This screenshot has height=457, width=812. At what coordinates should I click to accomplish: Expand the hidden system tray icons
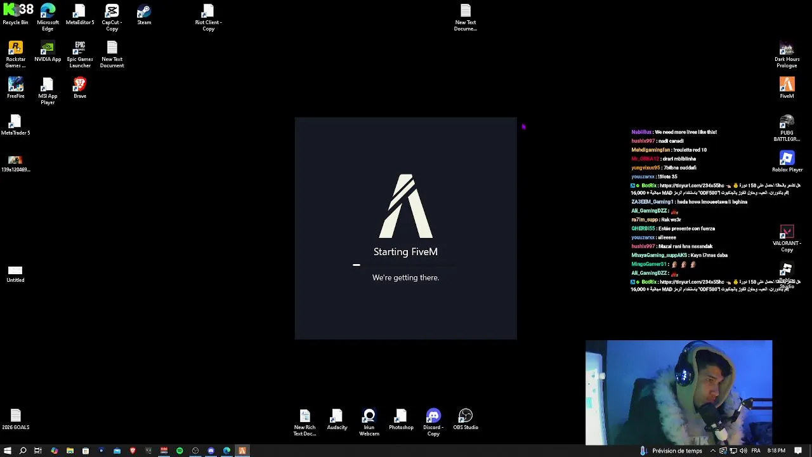tap(712, 451)
